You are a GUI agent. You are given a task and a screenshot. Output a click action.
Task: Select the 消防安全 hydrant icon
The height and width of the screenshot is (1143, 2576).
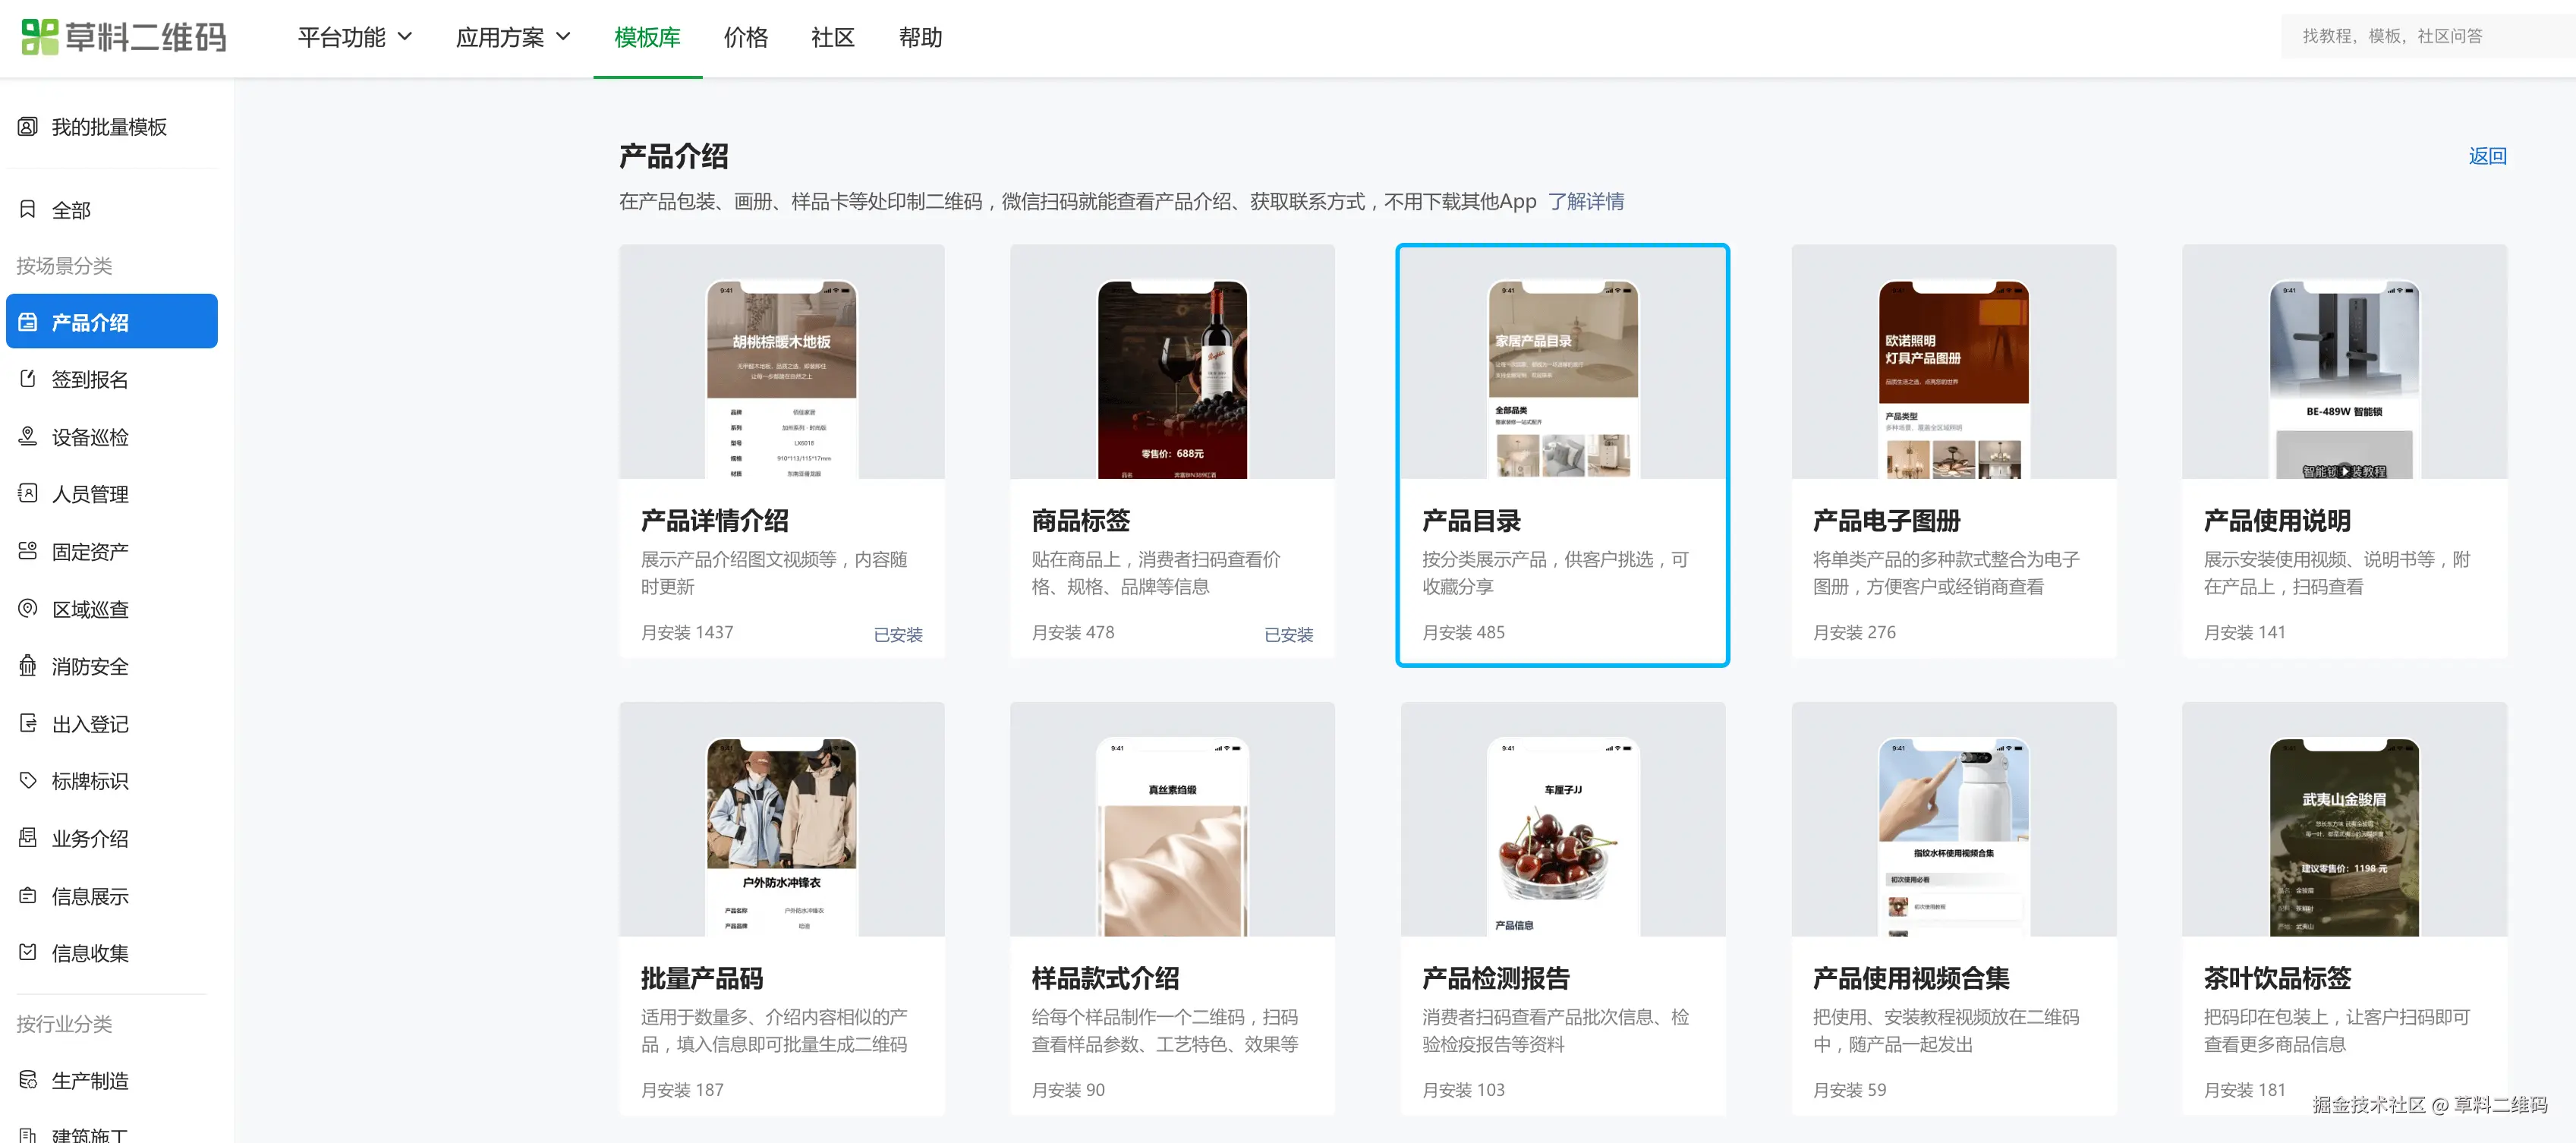click(x=28, y=666)
